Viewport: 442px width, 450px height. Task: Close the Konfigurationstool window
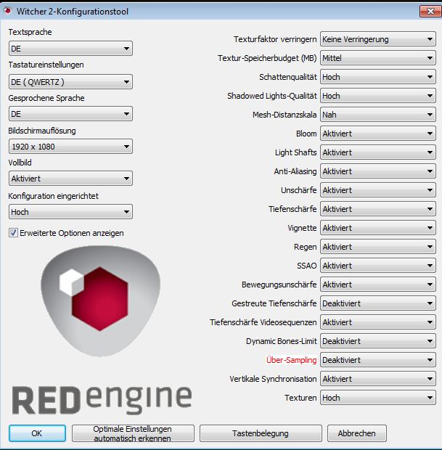click(x=430, y=11)
